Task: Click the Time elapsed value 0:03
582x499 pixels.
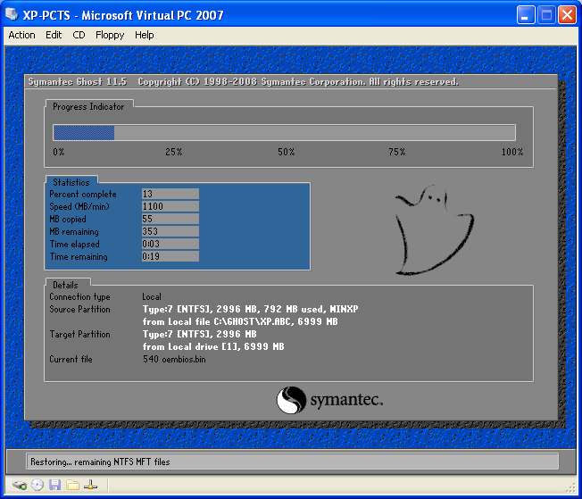Action: coord(170,244)
